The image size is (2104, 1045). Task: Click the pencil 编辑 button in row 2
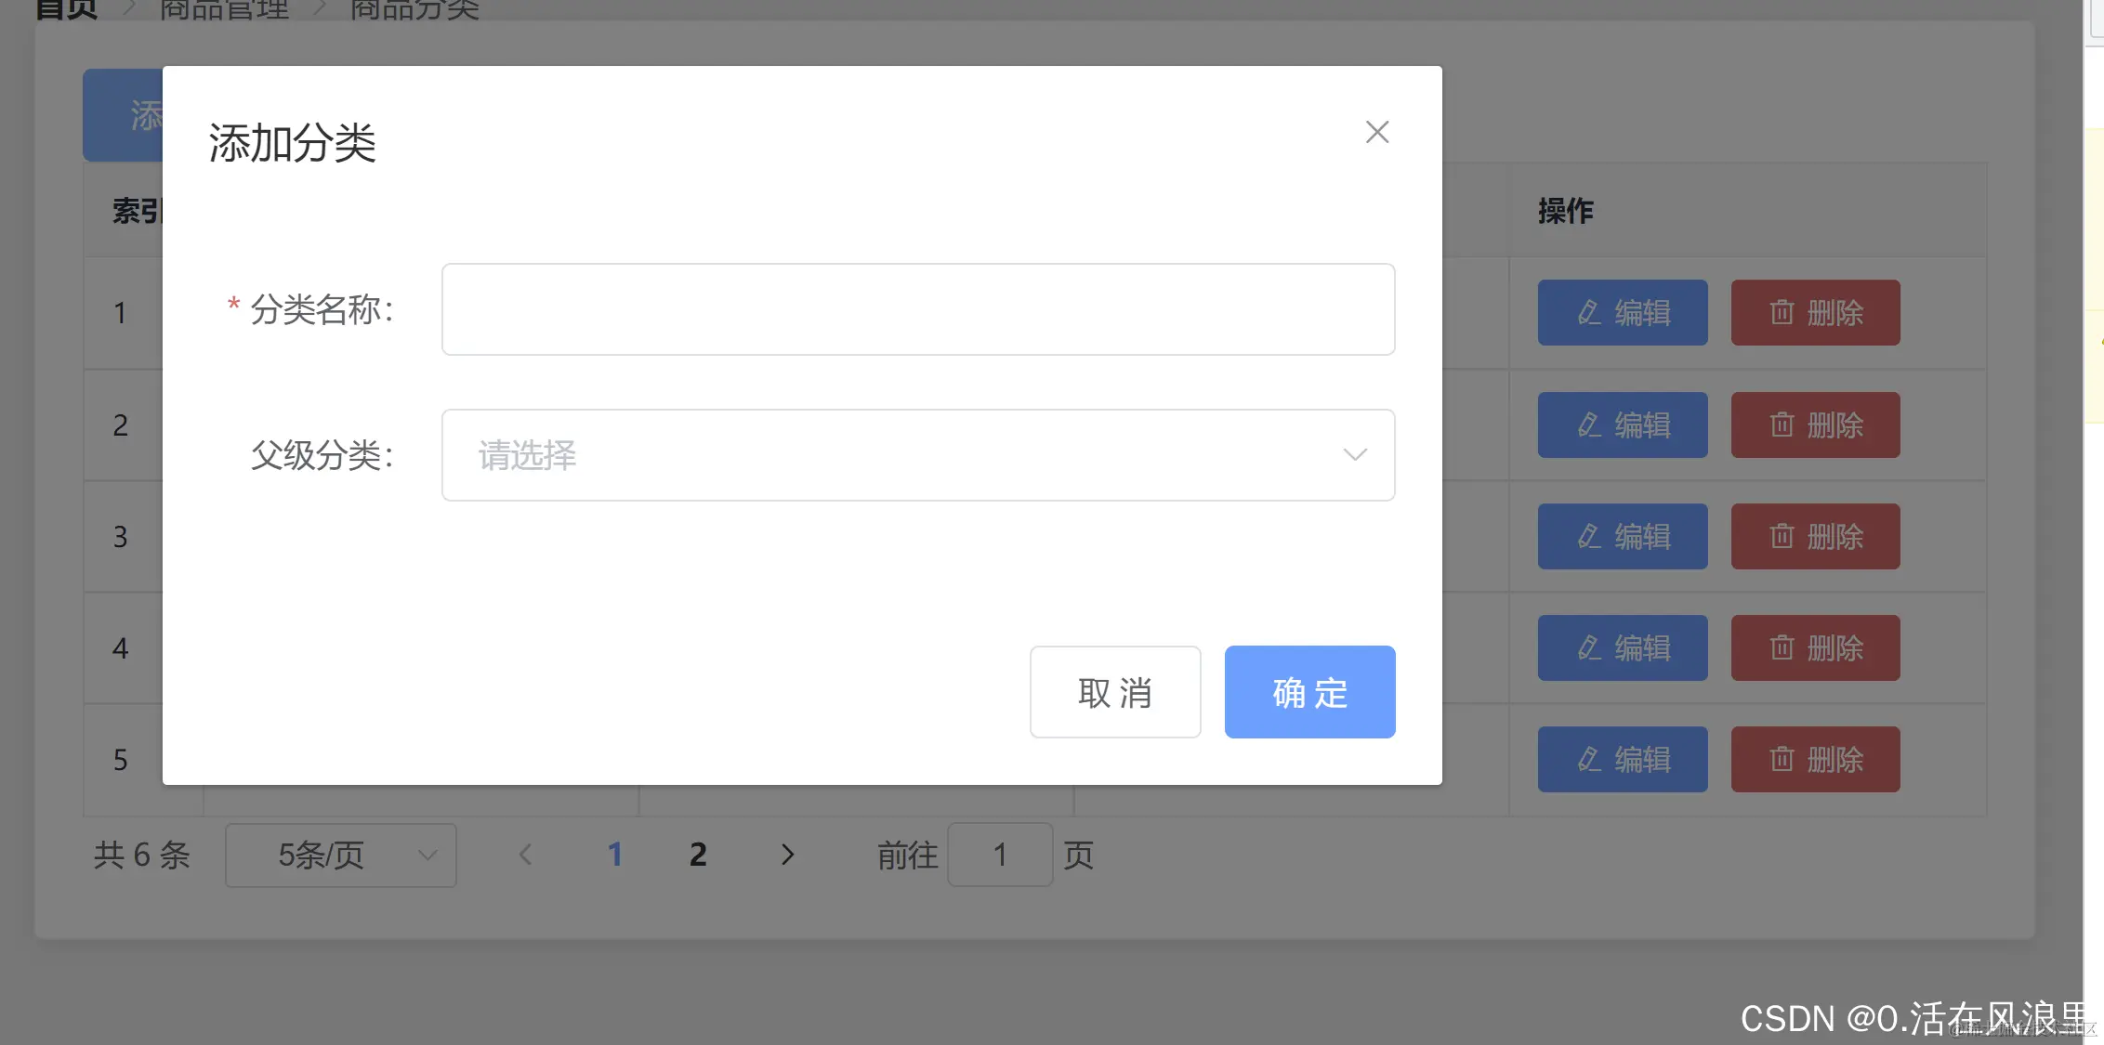click(x=1622, y=425)
